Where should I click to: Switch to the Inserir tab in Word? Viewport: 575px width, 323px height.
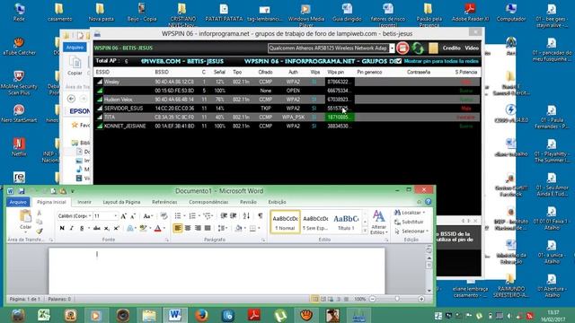click(84, 202)
